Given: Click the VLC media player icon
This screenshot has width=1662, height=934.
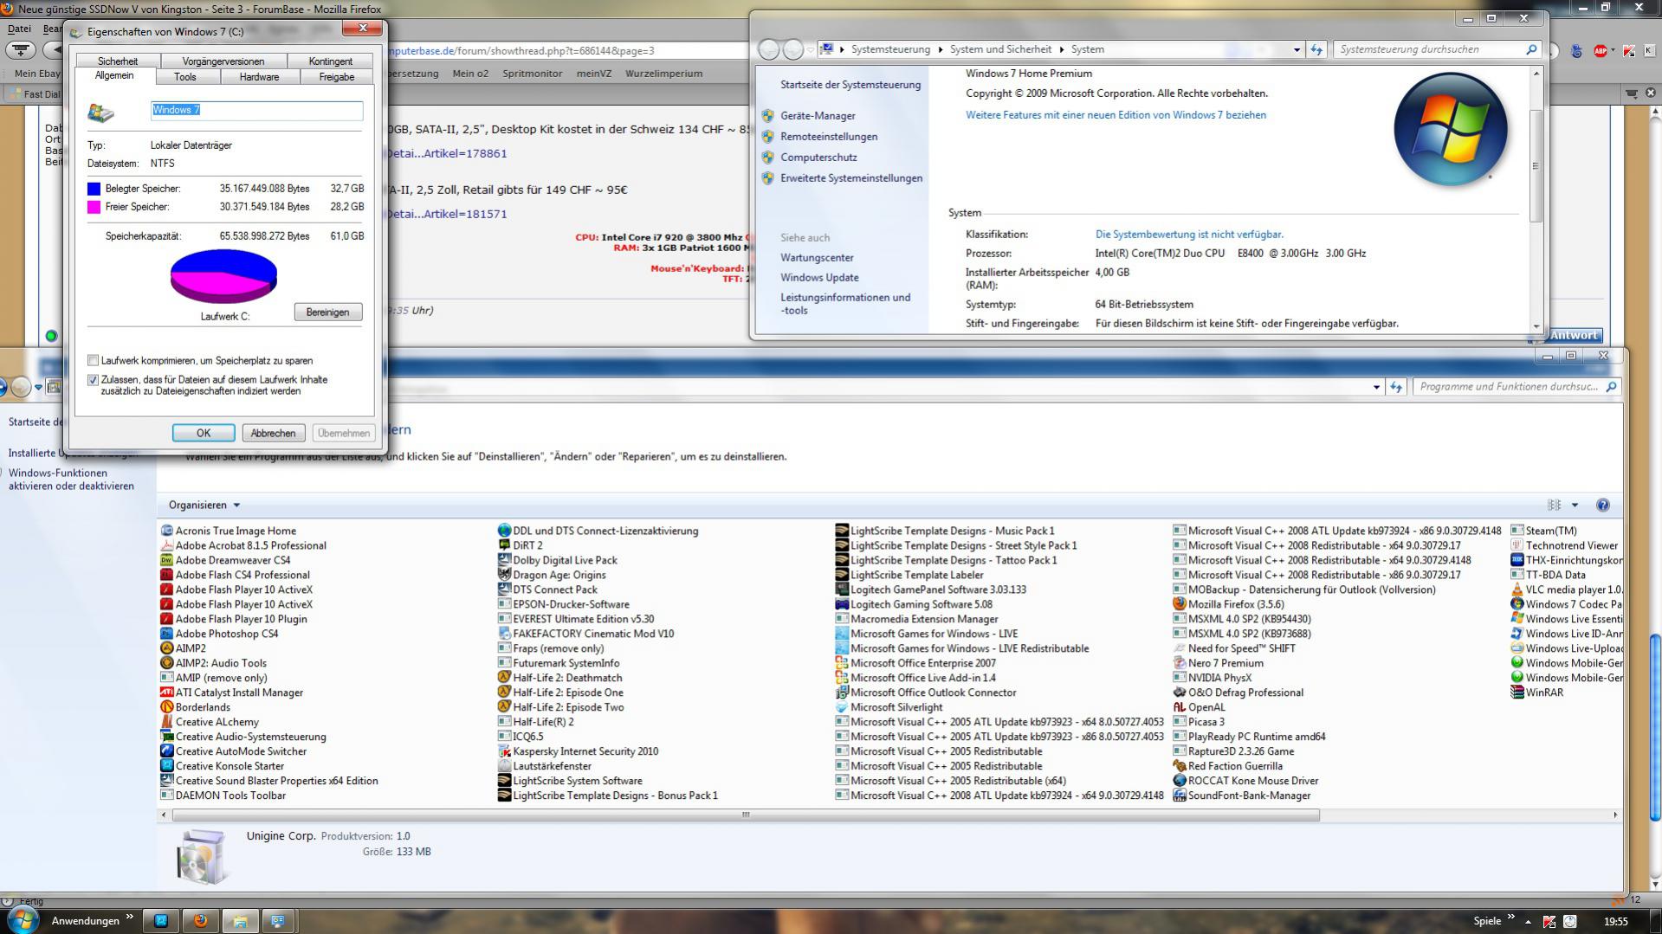Looking at the screenshot, I should pos(1516,589).
